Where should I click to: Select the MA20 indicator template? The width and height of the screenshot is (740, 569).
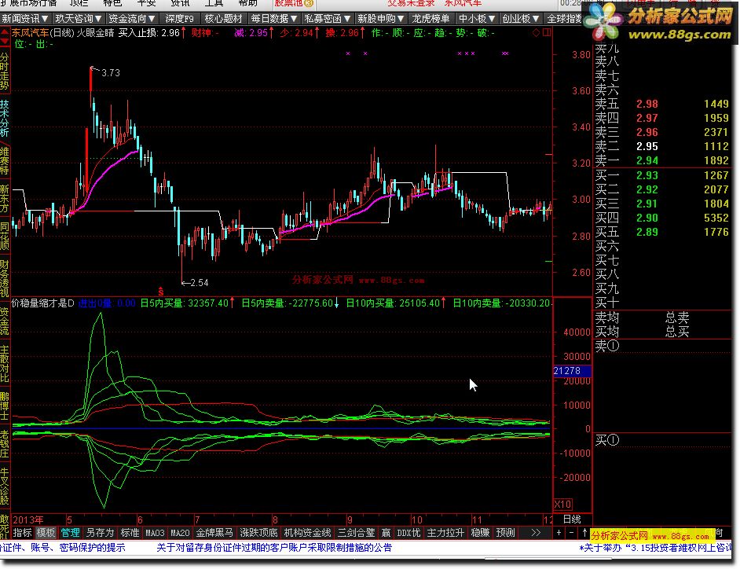(x=180, y=533)
